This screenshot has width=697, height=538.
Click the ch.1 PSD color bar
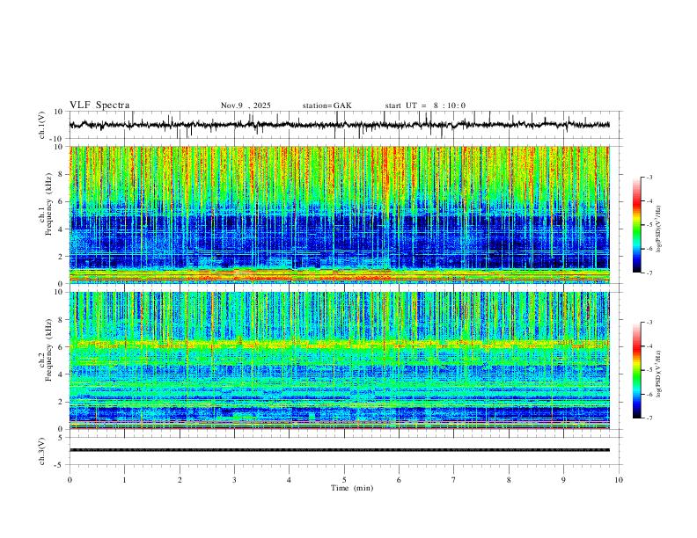click(x=636, y=225)
